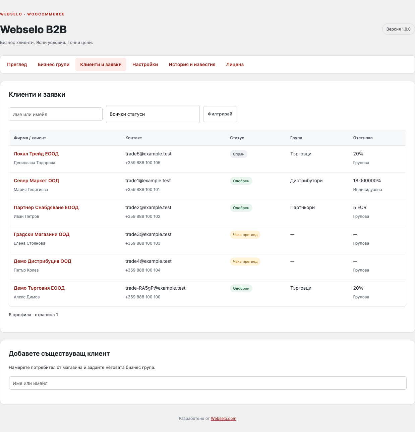
Task: Click the Контакт column header
Action: coord(134,138)
